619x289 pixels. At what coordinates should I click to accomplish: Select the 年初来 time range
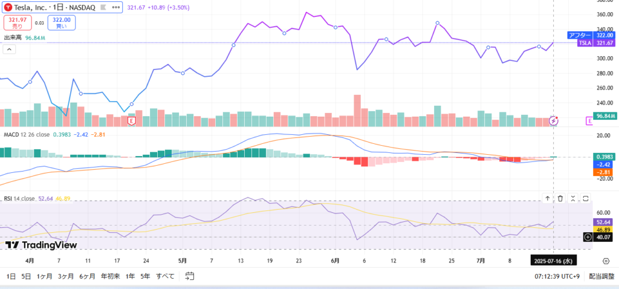(x=111, y=276)
